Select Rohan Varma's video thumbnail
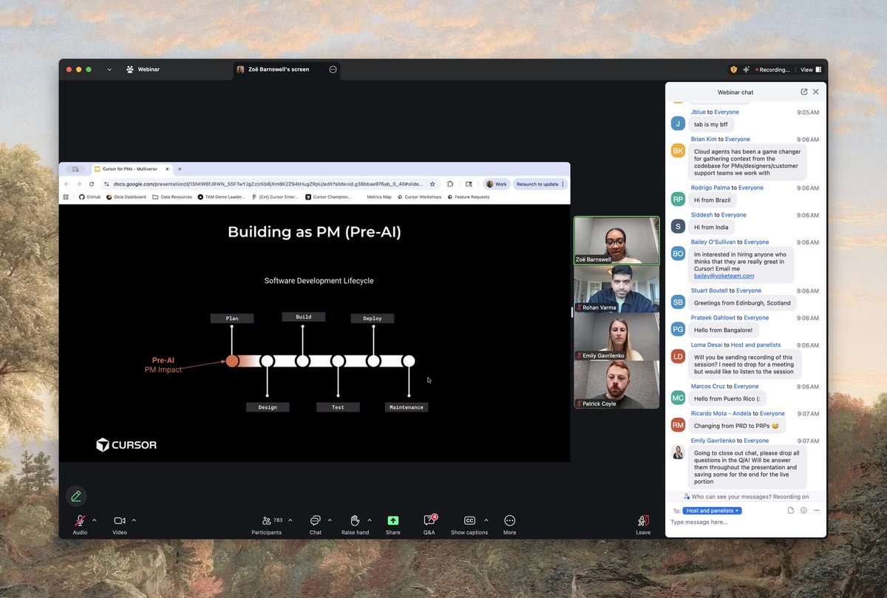 (616, 288)
